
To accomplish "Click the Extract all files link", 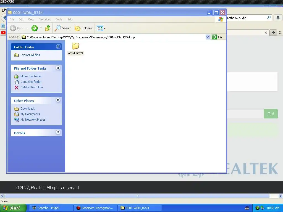I will pos(30,55).
